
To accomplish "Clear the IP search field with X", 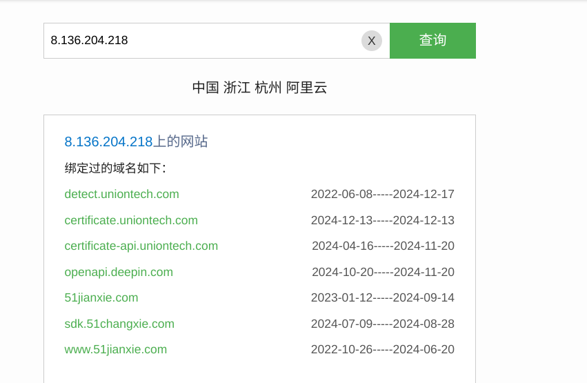I will (371, 41).
